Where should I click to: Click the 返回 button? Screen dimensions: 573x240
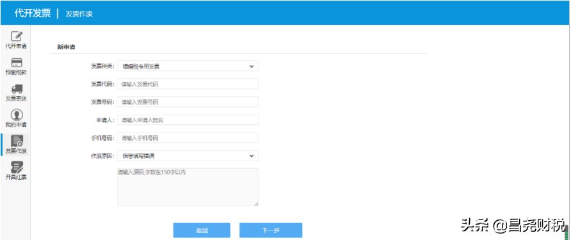point(202,230)
